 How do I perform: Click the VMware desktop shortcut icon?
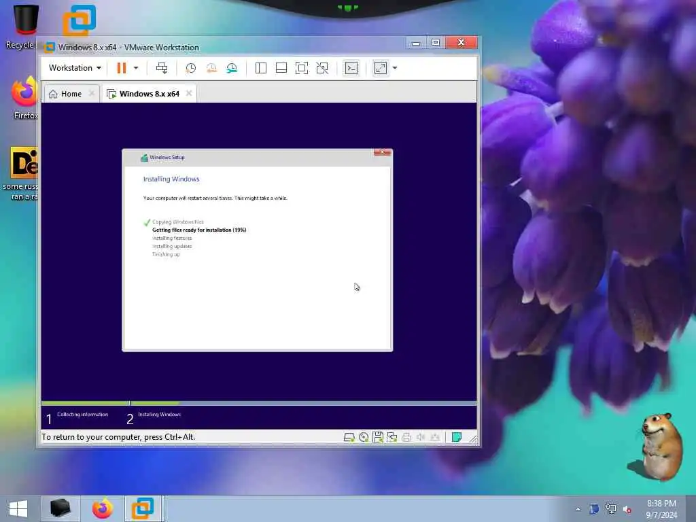pyautogui.click(x=79, y=20)
